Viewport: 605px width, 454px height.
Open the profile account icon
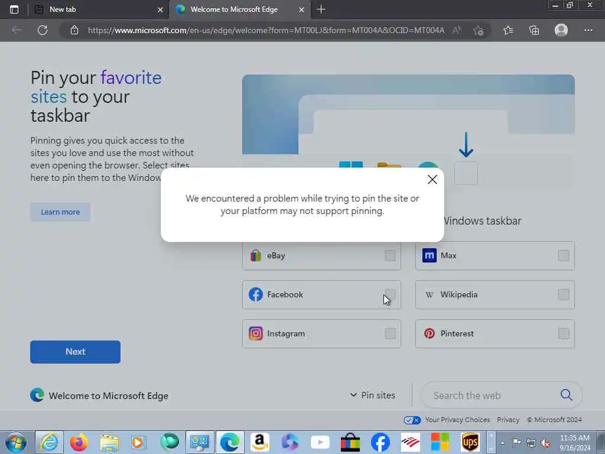(561, 30)
